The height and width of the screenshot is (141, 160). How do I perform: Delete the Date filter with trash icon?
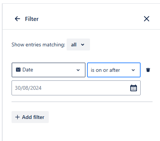point(148,70)
